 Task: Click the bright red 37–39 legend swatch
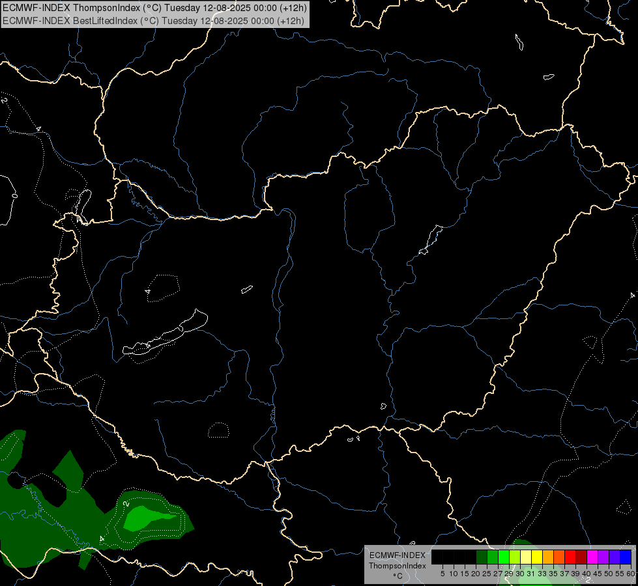[x=570, y=557]
